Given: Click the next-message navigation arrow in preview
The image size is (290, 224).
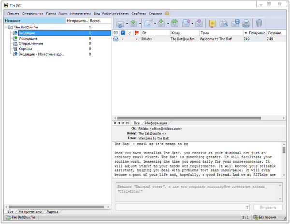Looking at the screenshot, I should [x=123, y=123].
